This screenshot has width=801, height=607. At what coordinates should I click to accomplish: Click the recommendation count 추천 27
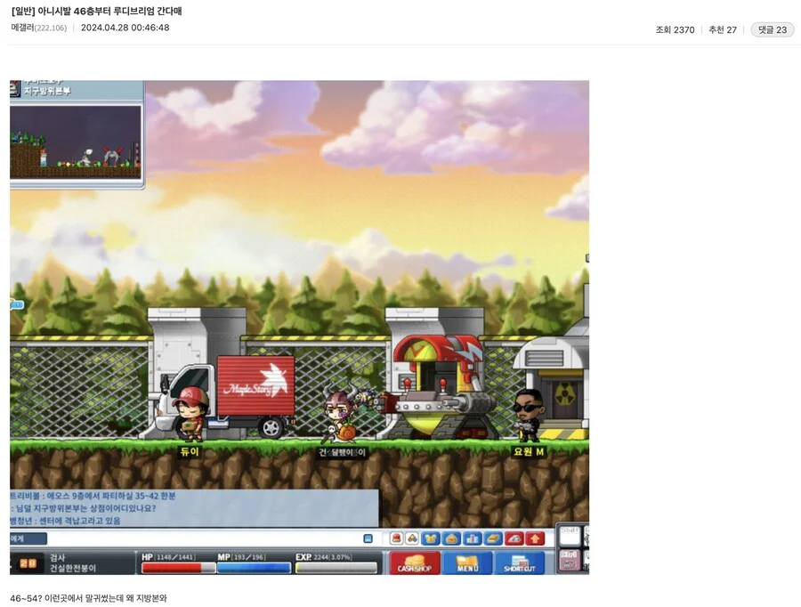(723, 29)
